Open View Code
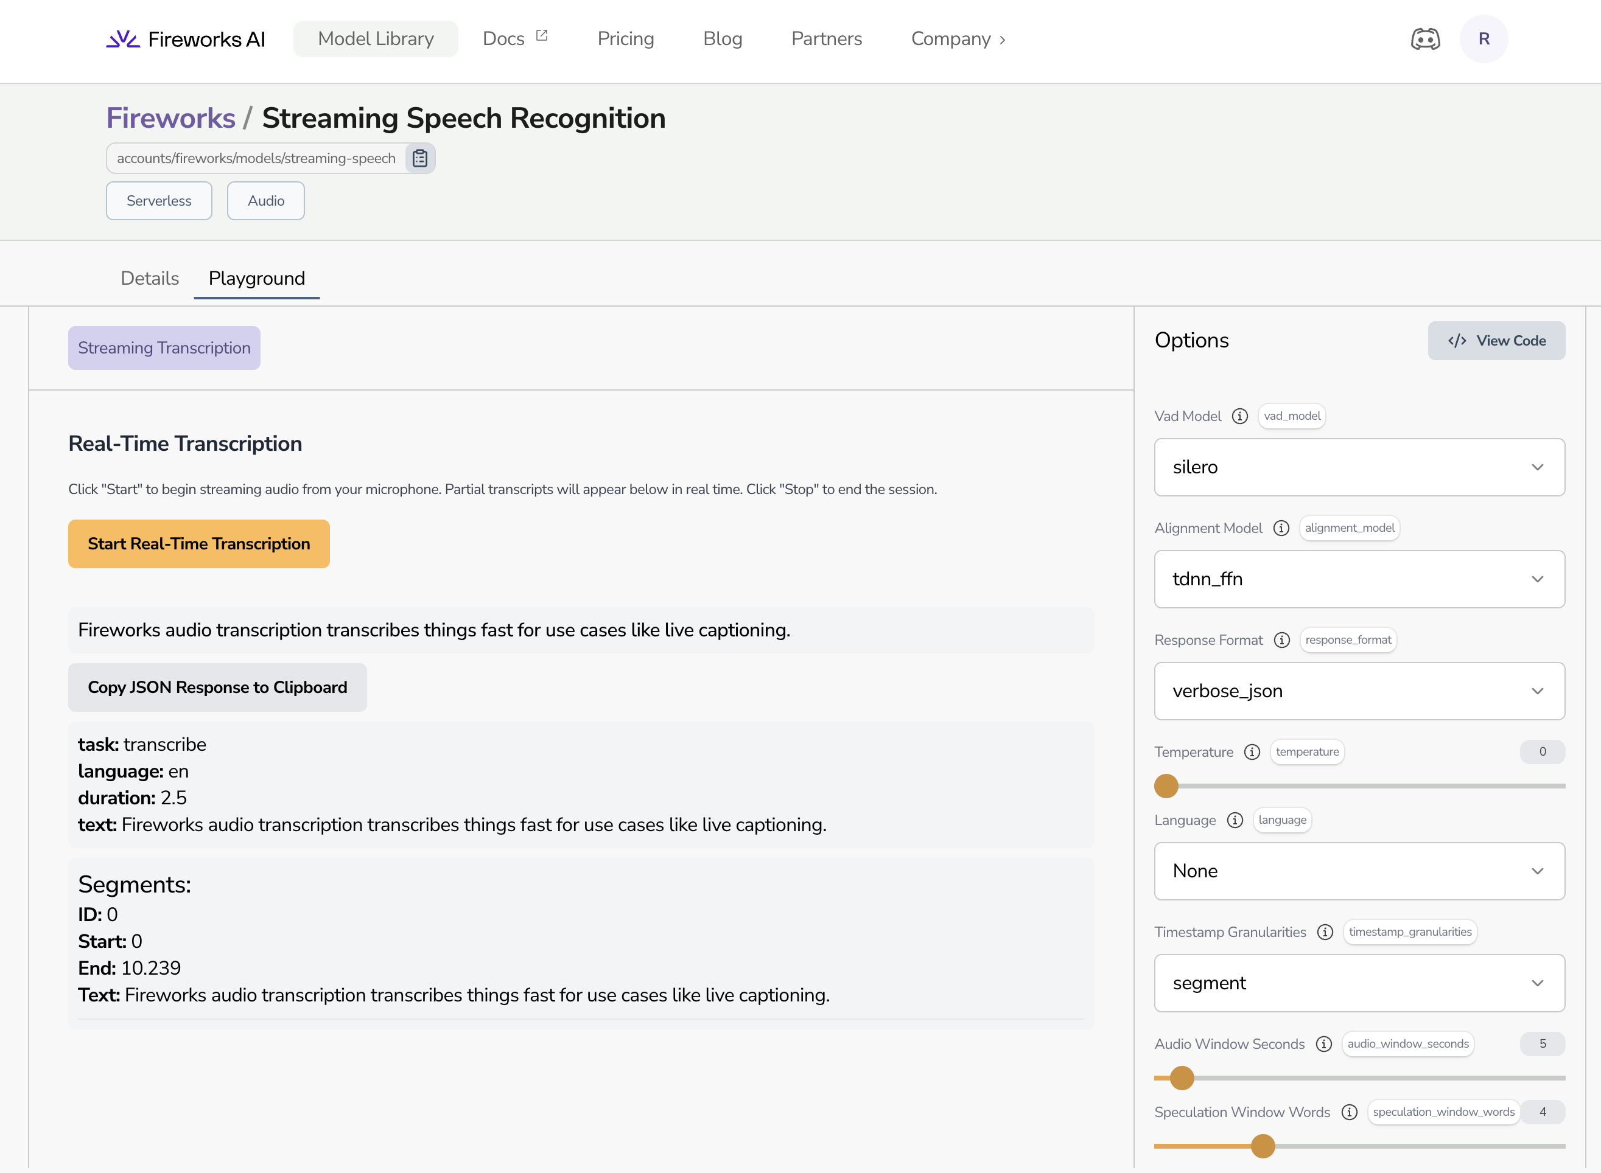This screenshot has height=1173, width=1601. tap(1496, 341)
